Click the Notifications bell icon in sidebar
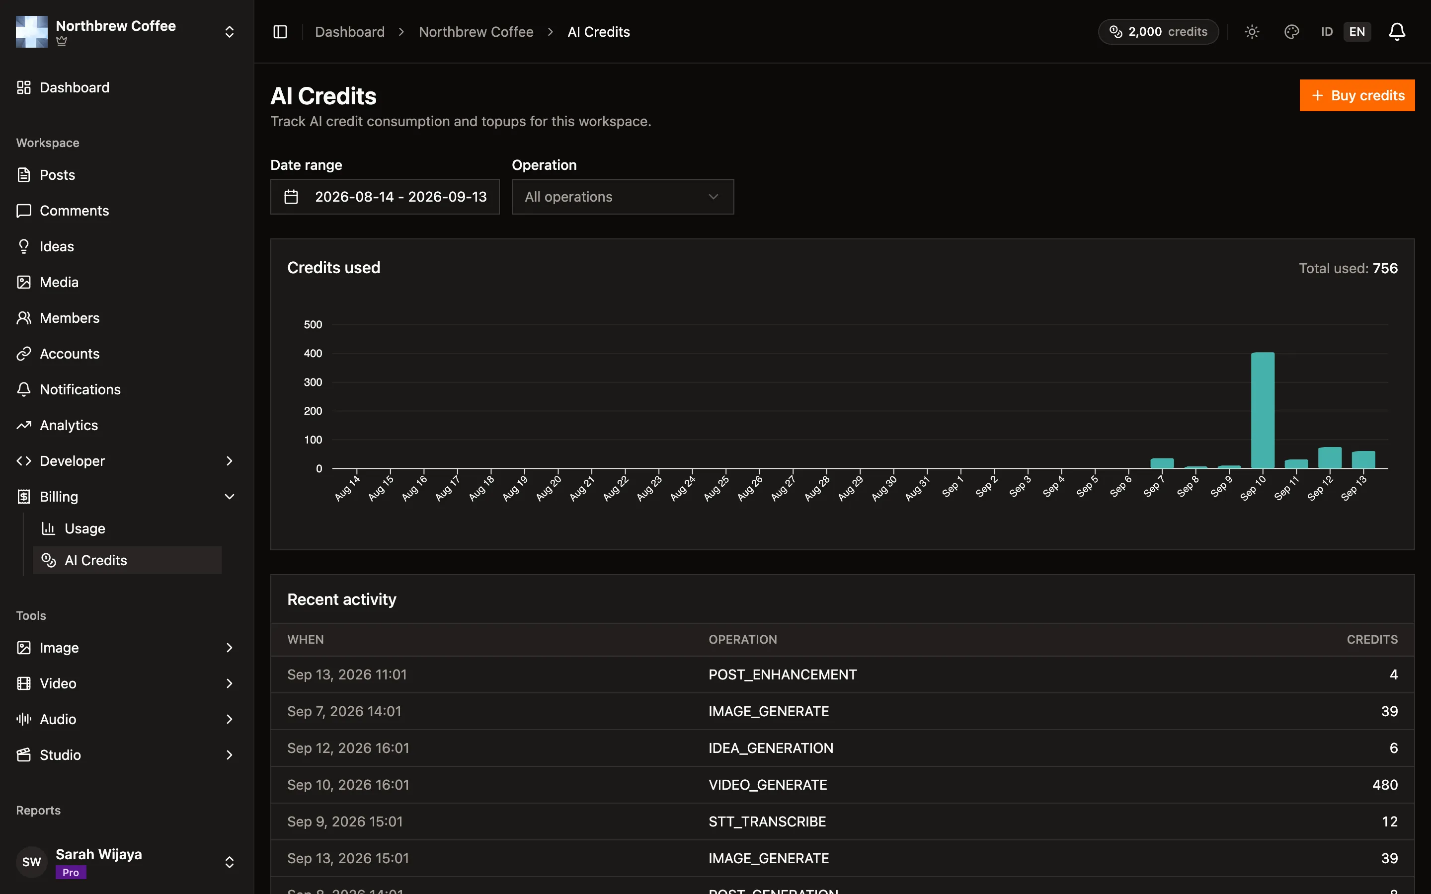The width and height of the screenshot is (1431, 894). tap(24, 390)
